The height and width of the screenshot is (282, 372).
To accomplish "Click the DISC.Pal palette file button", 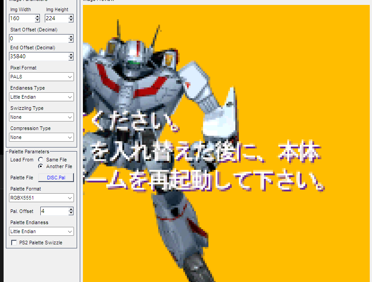I will 56,178.
